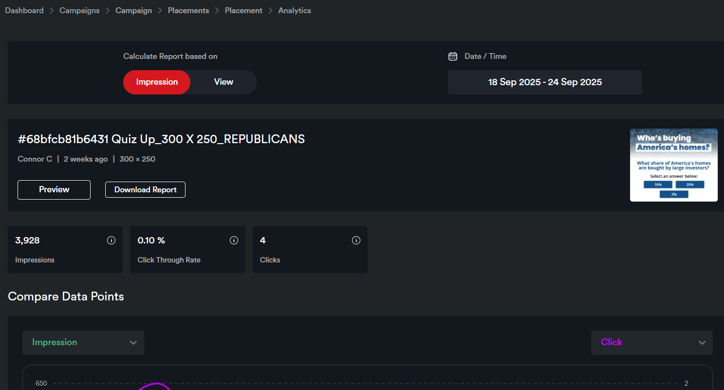The image size is (724, 390).
Task: Navigate to Campaigns breadcrumb link
Action: point(79,11)
